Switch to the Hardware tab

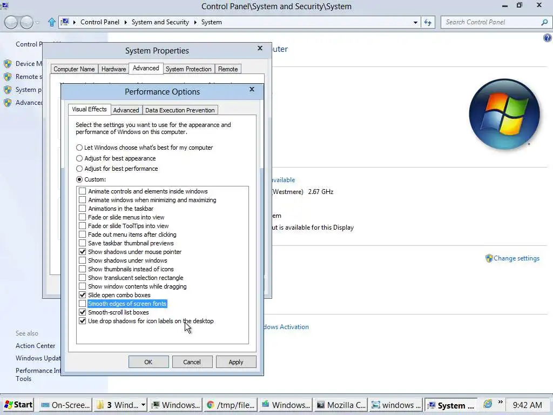point(113,69)
